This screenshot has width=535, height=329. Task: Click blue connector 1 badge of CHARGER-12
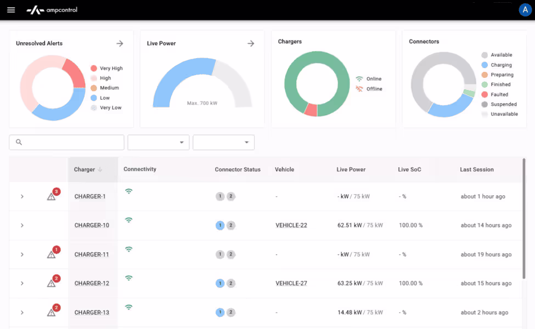pyautogui.click(x=220, y=283)
